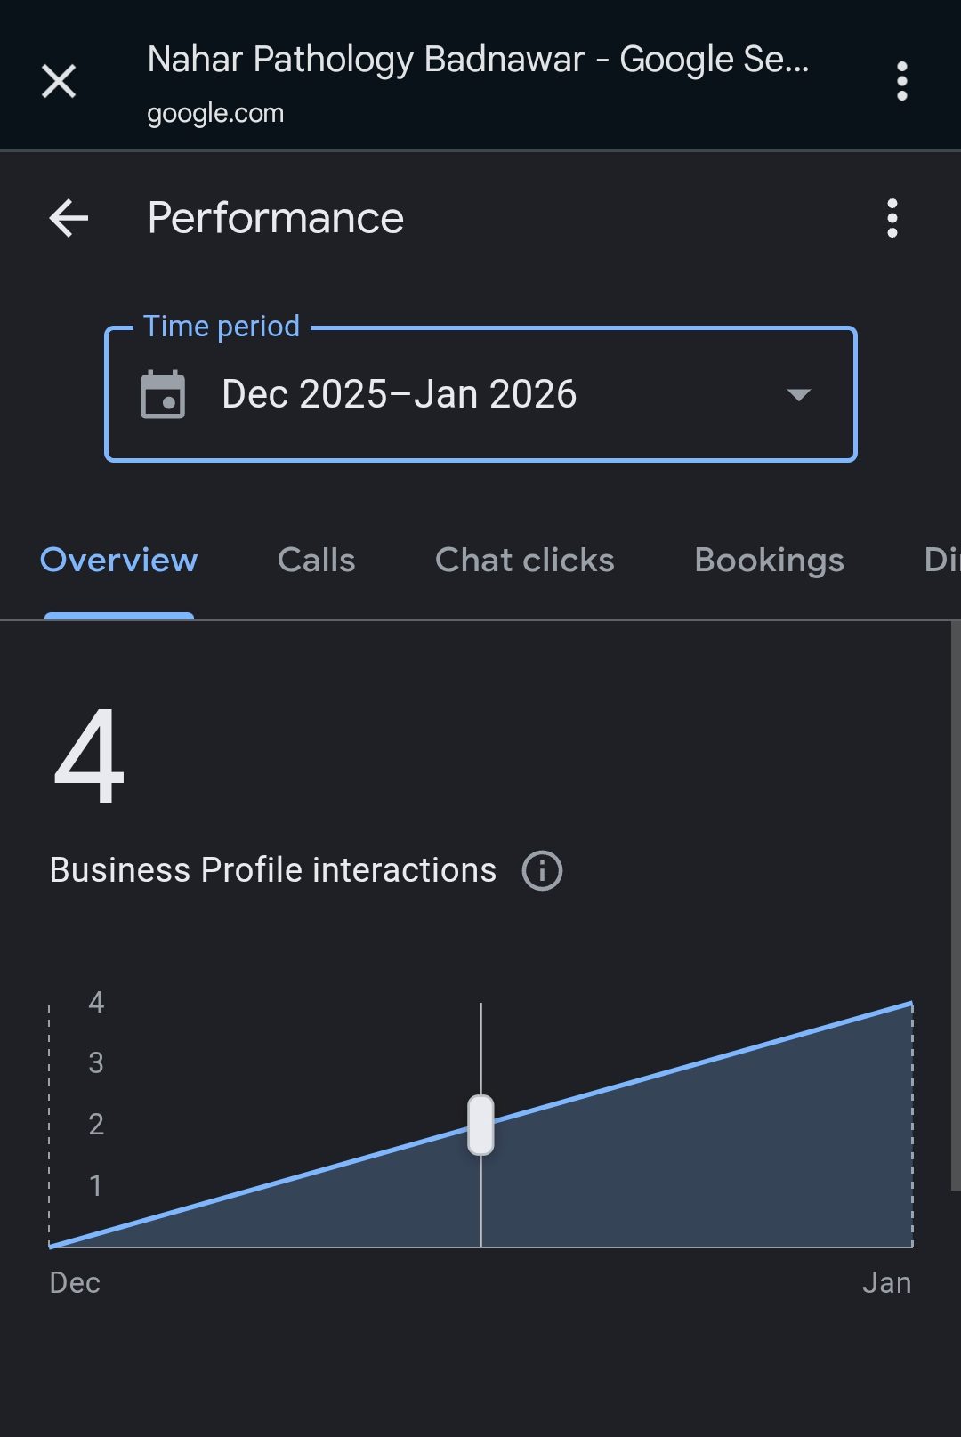Close the Nahar Pathology browser tab

[x=59, y=82]
